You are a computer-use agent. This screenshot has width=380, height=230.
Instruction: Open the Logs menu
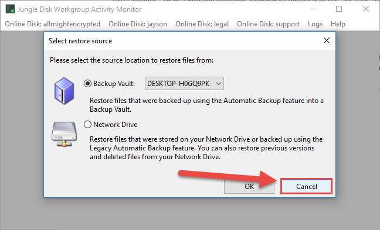click(x=315, y=24)
